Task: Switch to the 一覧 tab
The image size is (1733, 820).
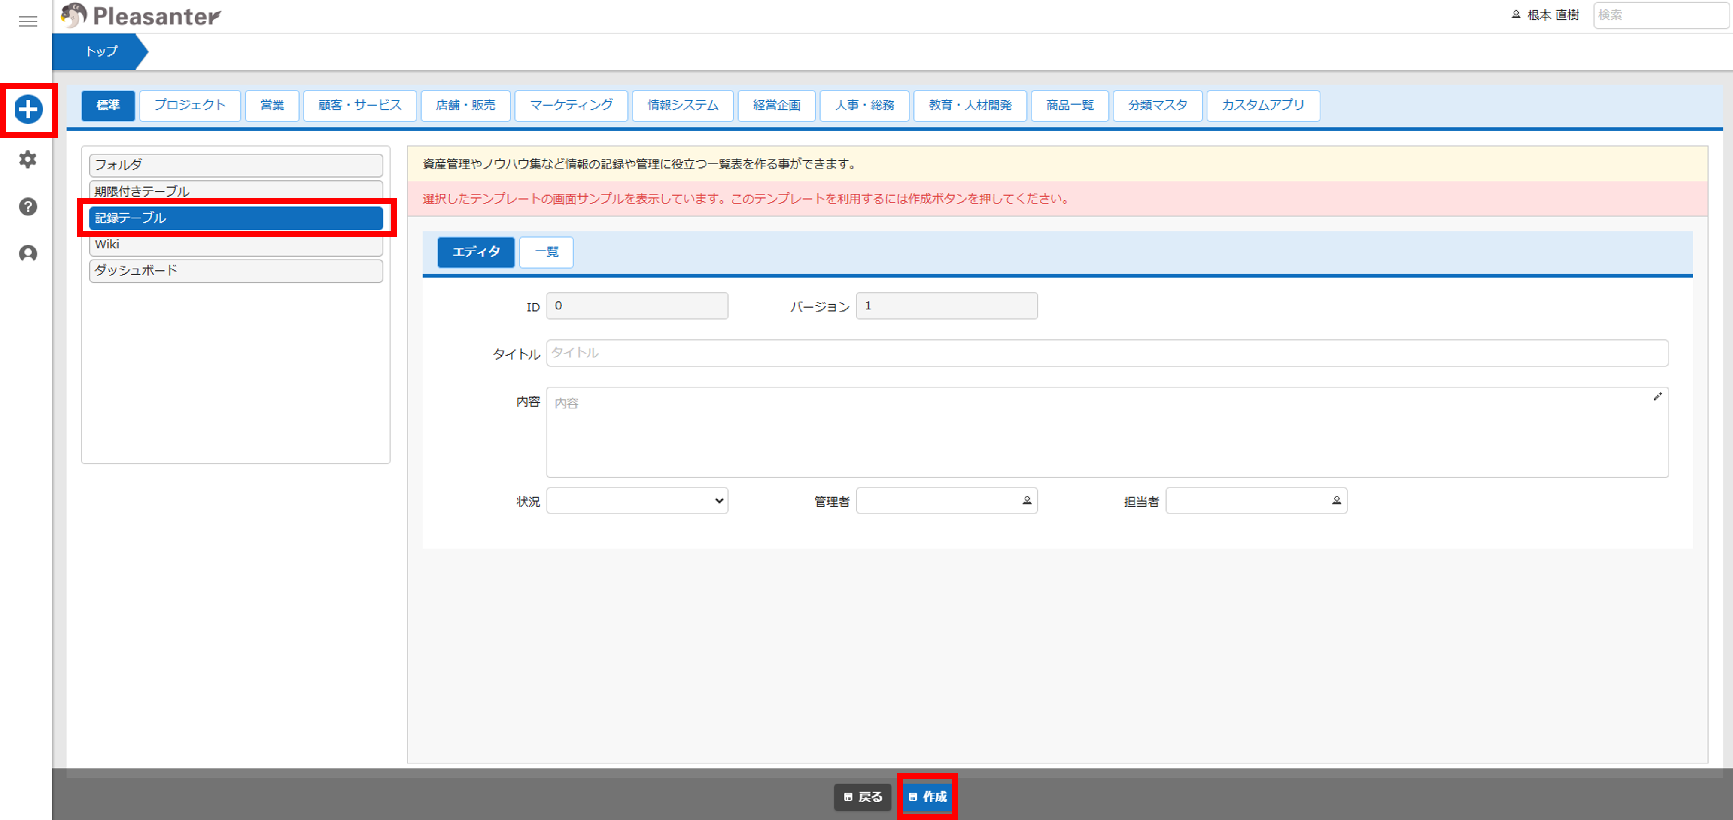Action: pyautogui.click(x=546, y=252)
